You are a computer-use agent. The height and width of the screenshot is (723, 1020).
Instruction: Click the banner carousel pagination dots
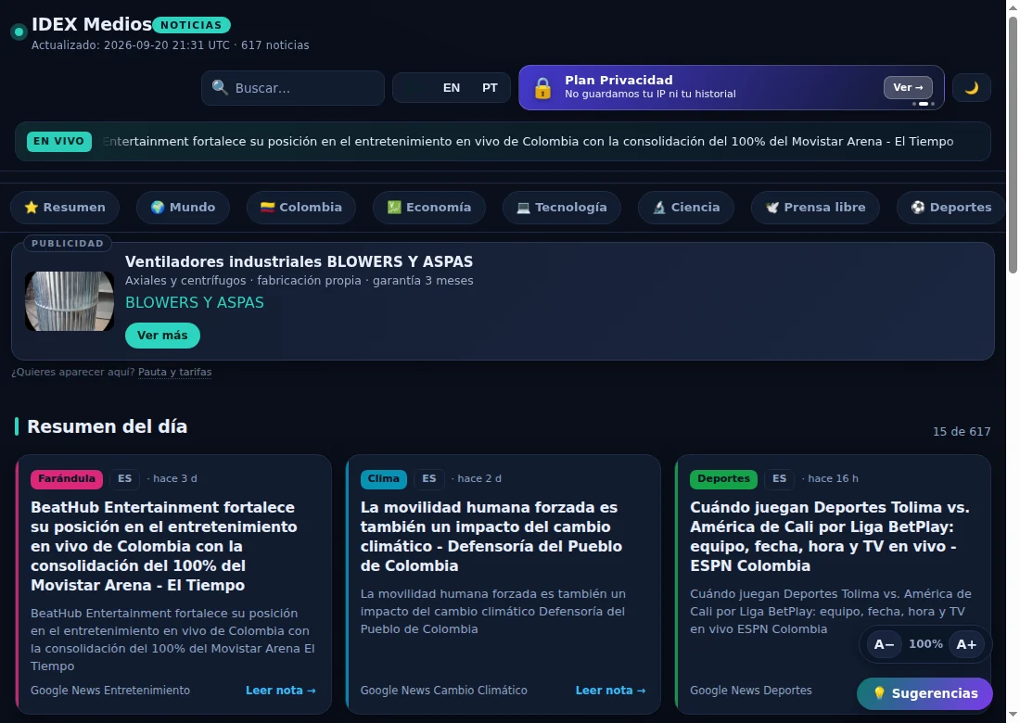click(923, 104)
